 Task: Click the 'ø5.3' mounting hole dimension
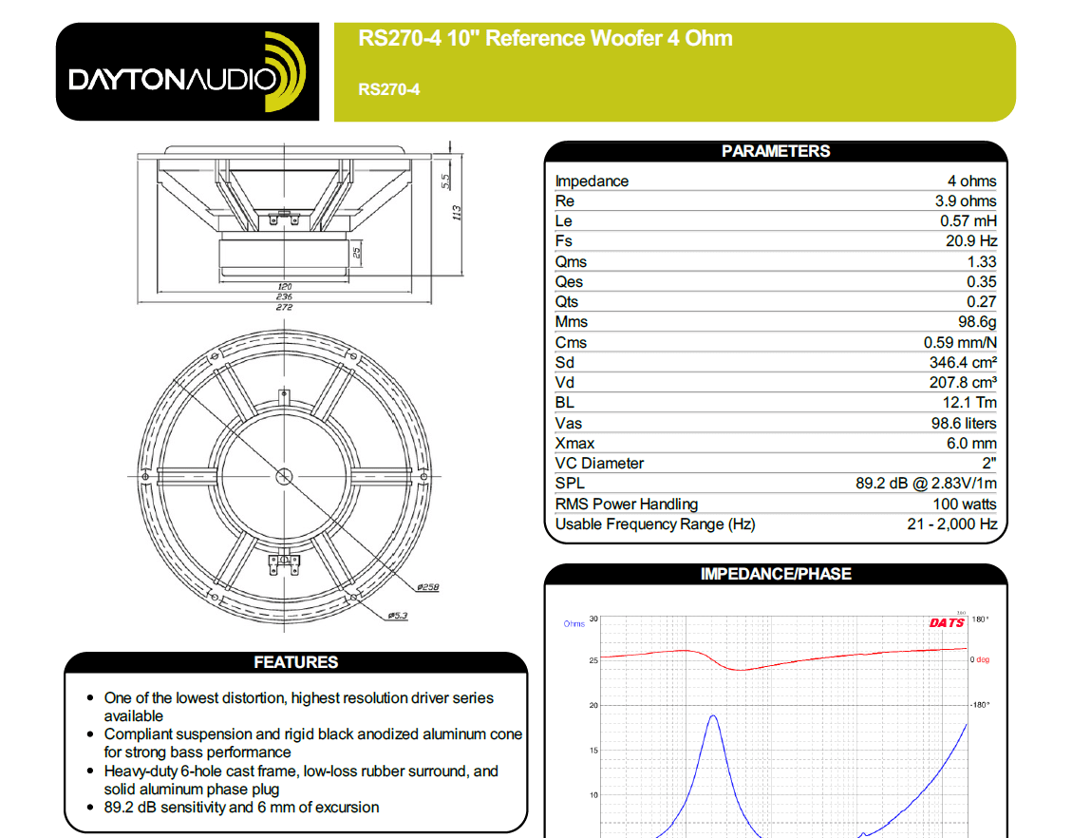397,616
